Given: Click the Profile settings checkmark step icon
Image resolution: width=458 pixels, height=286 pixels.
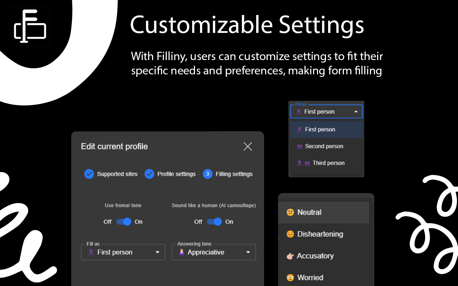Looking at the screenshot, I should (149, 174).
